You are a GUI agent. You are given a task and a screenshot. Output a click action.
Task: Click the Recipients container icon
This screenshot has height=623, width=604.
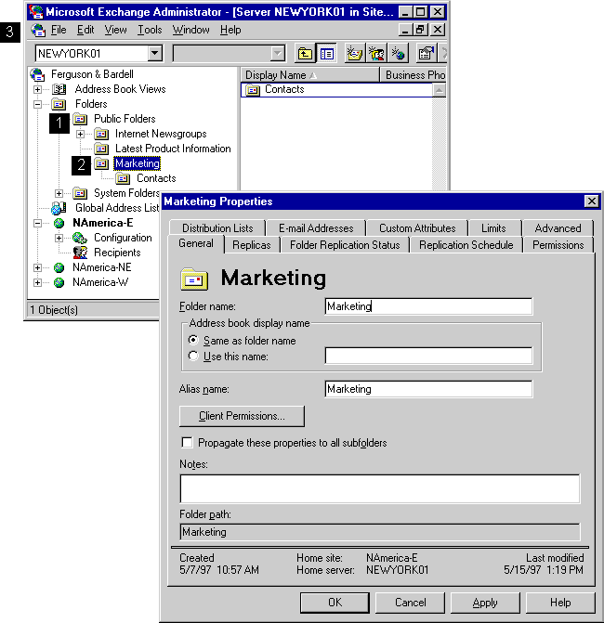click(x=80, y=253)
